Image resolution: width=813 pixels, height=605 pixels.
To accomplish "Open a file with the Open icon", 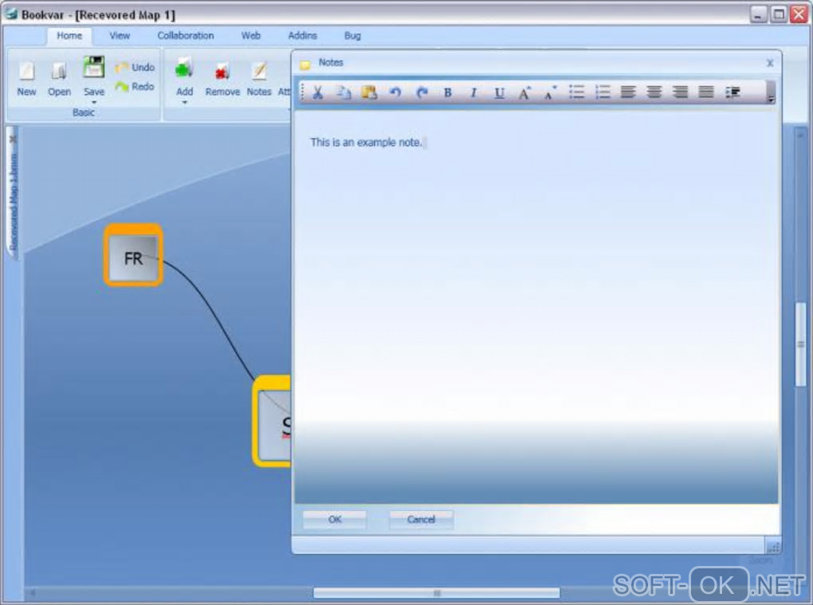I will (59, 71).
